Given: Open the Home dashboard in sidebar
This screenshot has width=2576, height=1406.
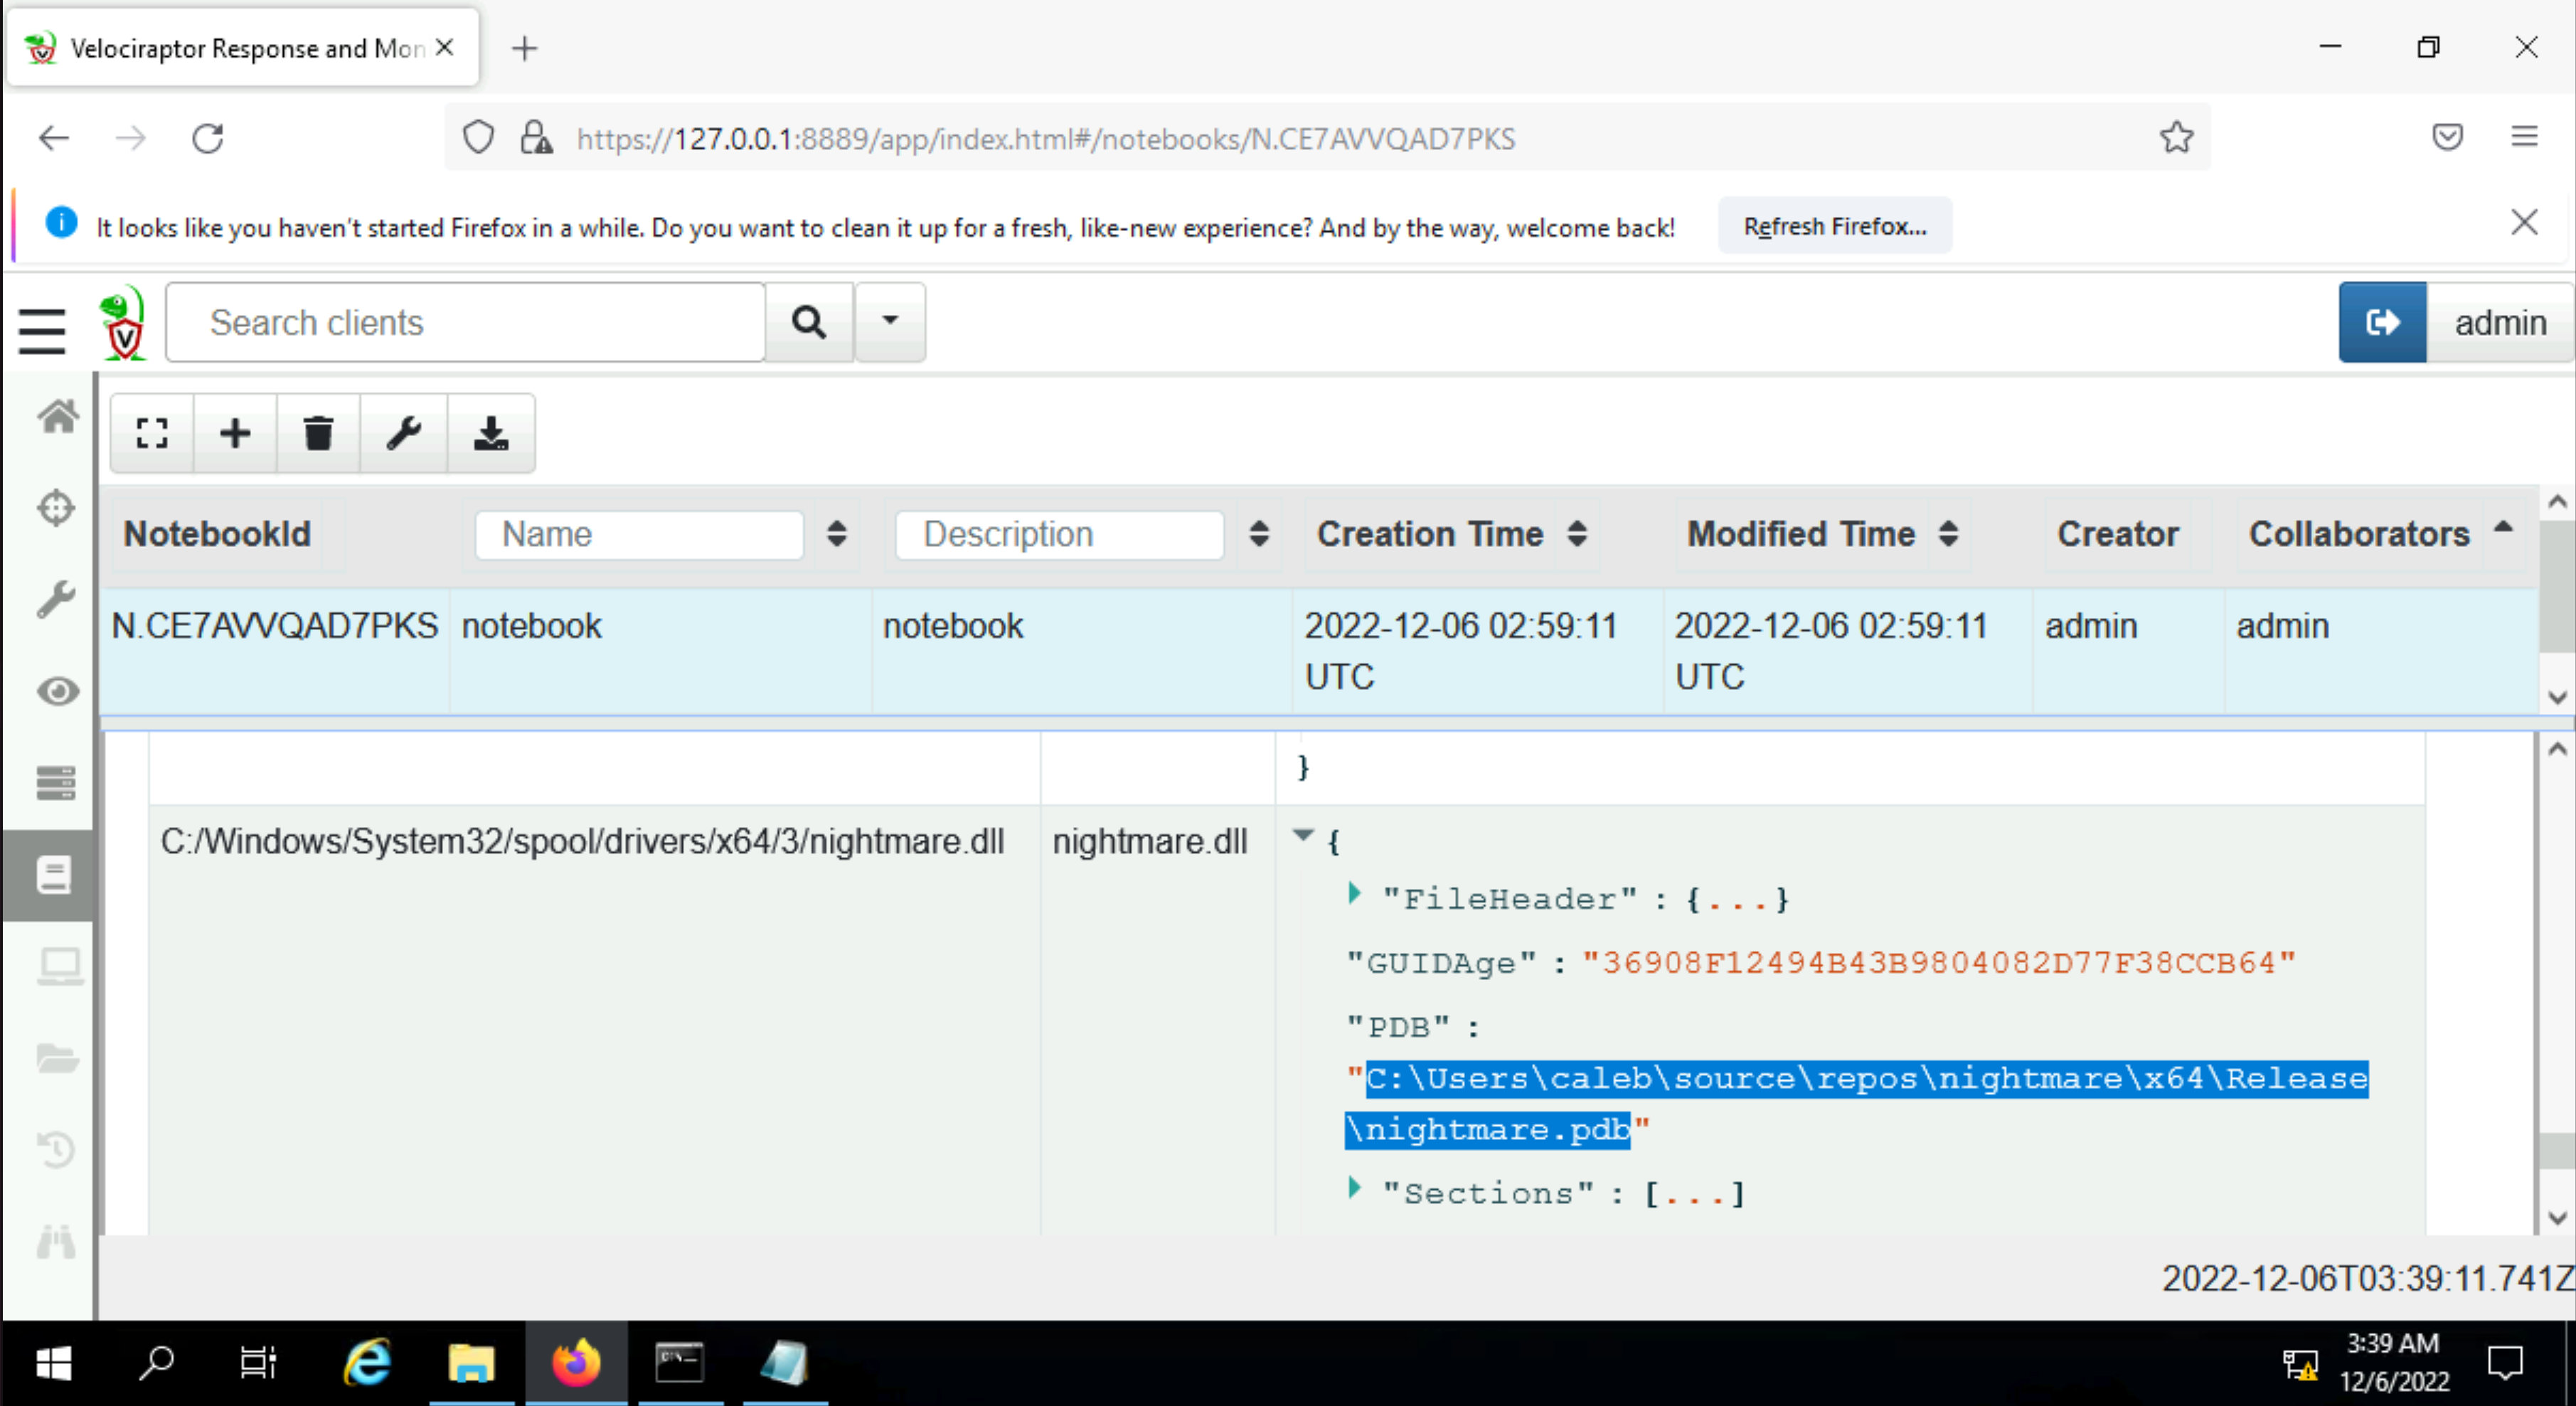Looking at the screenshot, I should [x=57, y=415].
